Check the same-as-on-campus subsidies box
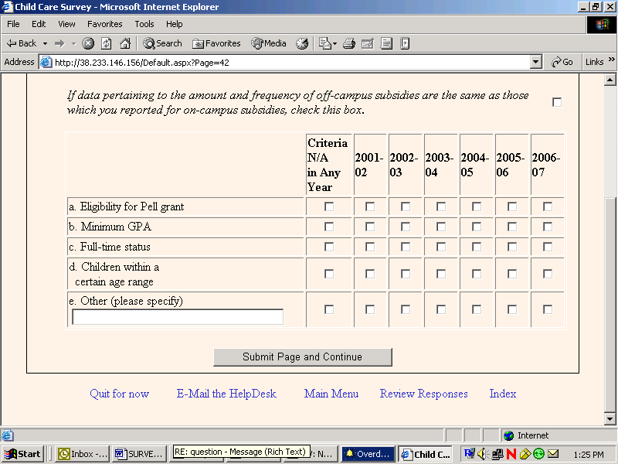This screenshot has height=464, width=618. tap(557, 102)
